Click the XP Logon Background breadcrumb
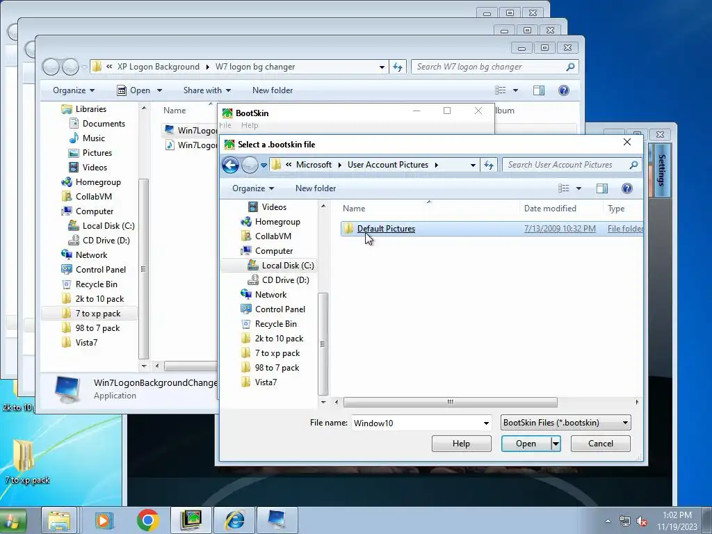 158,67
